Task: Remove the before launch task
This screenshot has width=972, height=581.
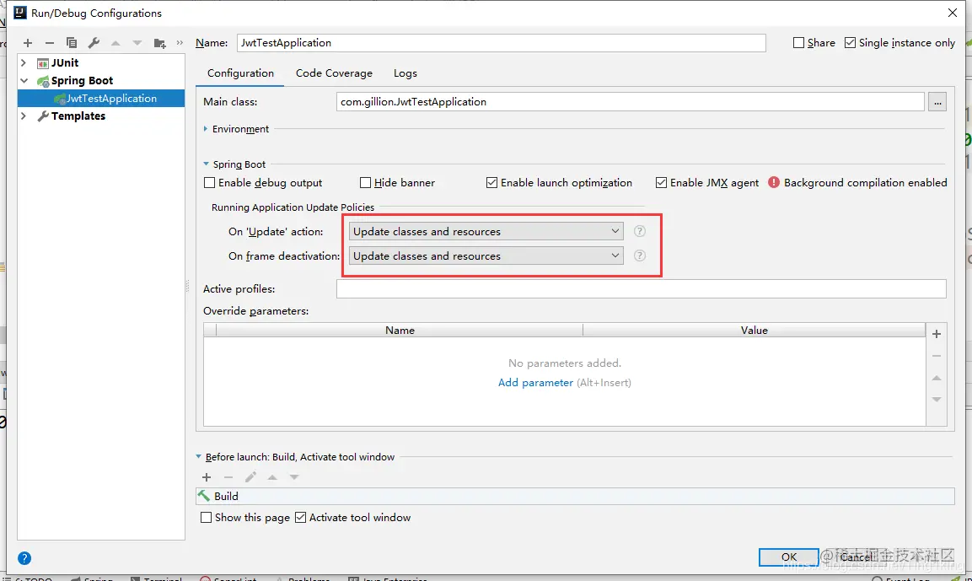Action: (x=228, y=476)
